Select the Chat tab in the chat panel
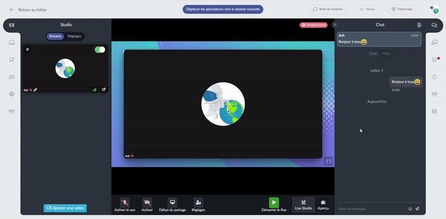This screenshot has width=446, height=219. 373,53
